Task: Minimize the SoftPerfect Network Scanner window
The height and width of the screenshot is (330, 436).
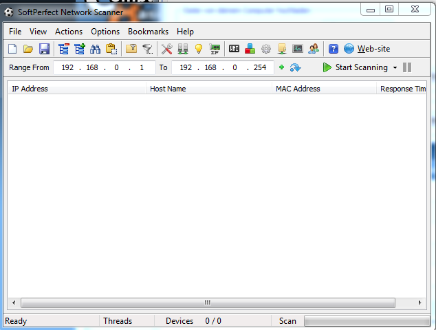Action: click(371, 10)
